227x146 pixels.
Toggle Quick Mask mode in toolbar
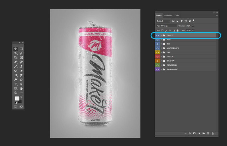click(x=16, y=107)
